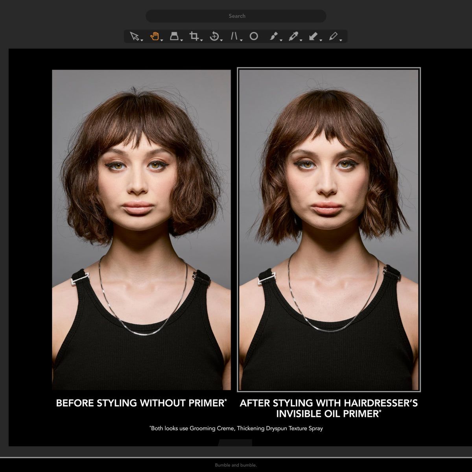The width and height of the screenshot is (472, 472).
Task: Select the pointer selection tool
Action: click(134, 36)
